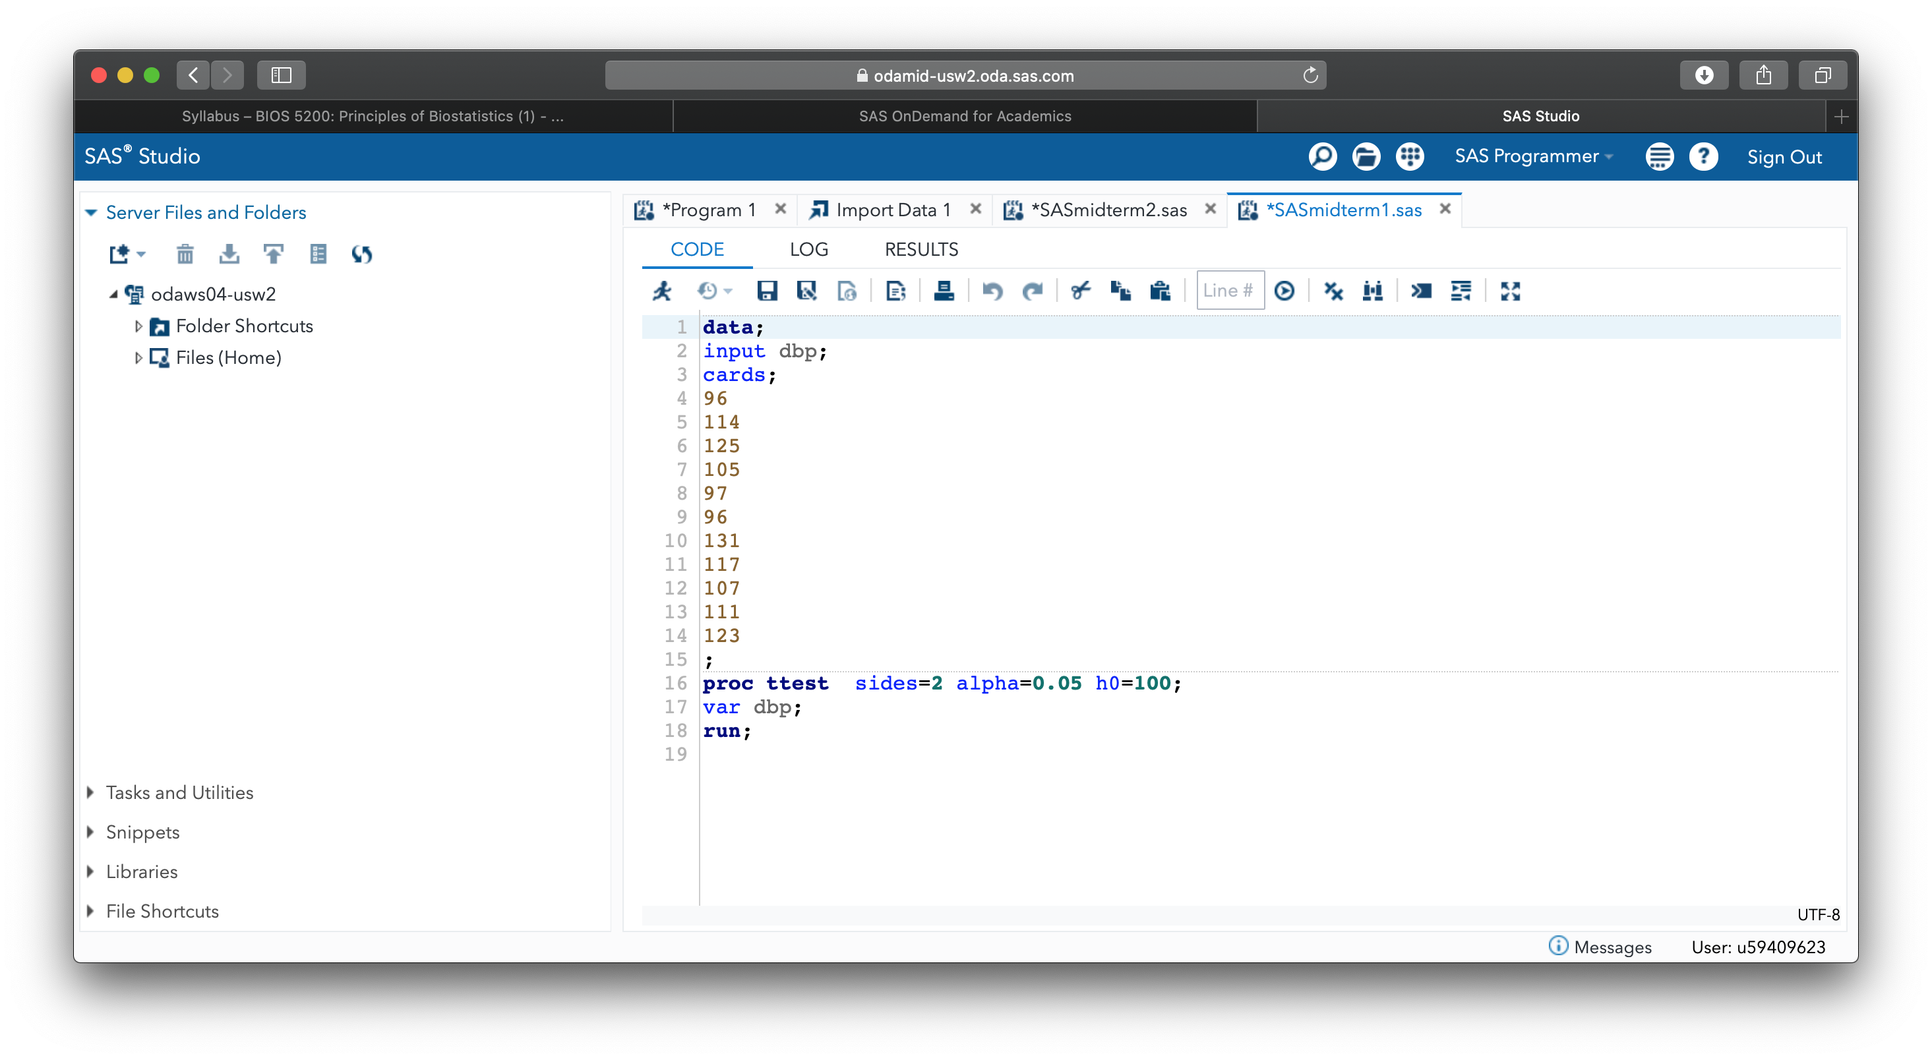Open the LOG tab

point(808,250)
